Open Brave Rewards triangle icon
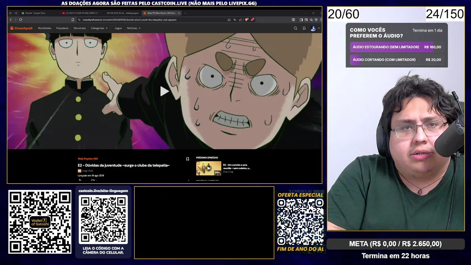Screen dimensions: 471x265 tap(252, 20)
